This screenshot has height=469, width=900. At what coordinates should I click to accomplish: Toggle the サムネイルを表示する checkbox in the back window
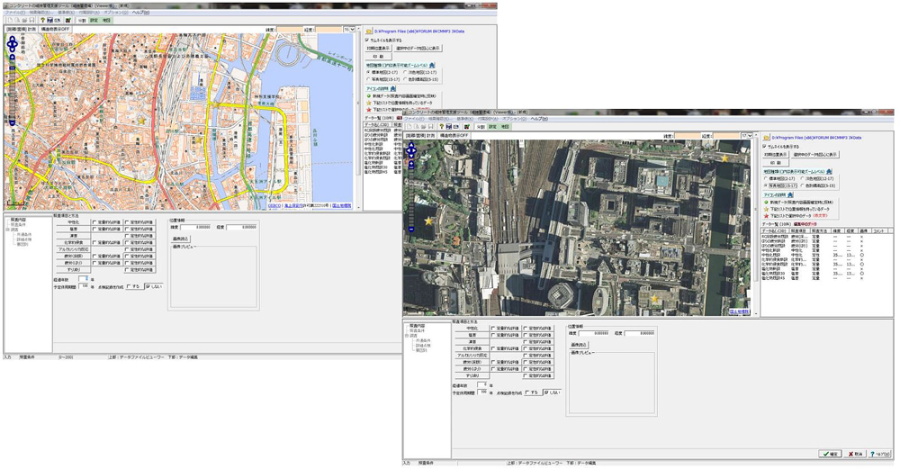[x=367, y=41]
